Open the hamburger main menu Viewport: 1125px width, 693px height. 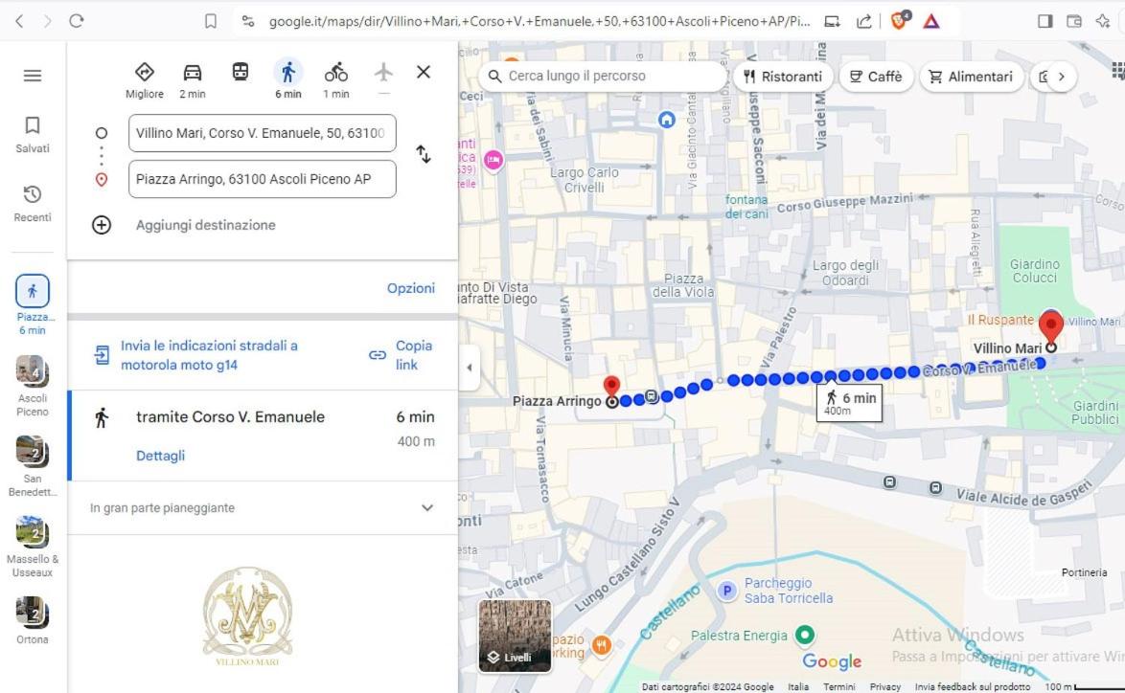pyautogui.click(x=33, y=76)
